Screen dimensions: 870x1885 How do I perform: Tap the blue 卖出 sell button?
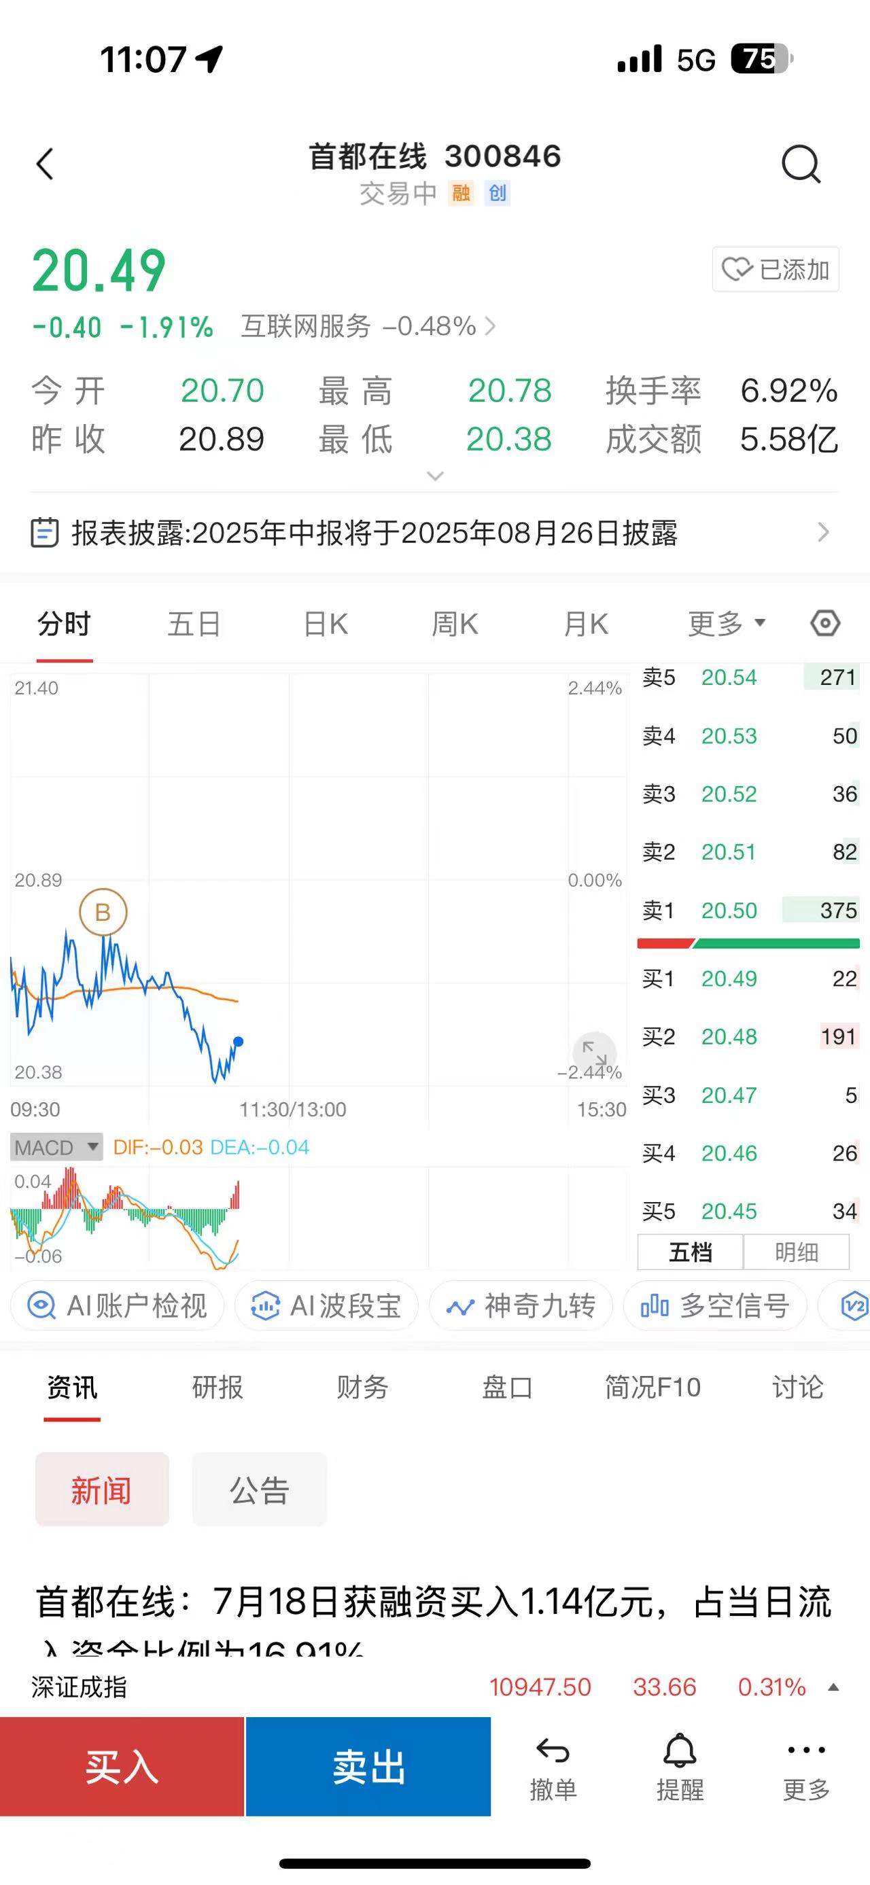click(368, 1767)
